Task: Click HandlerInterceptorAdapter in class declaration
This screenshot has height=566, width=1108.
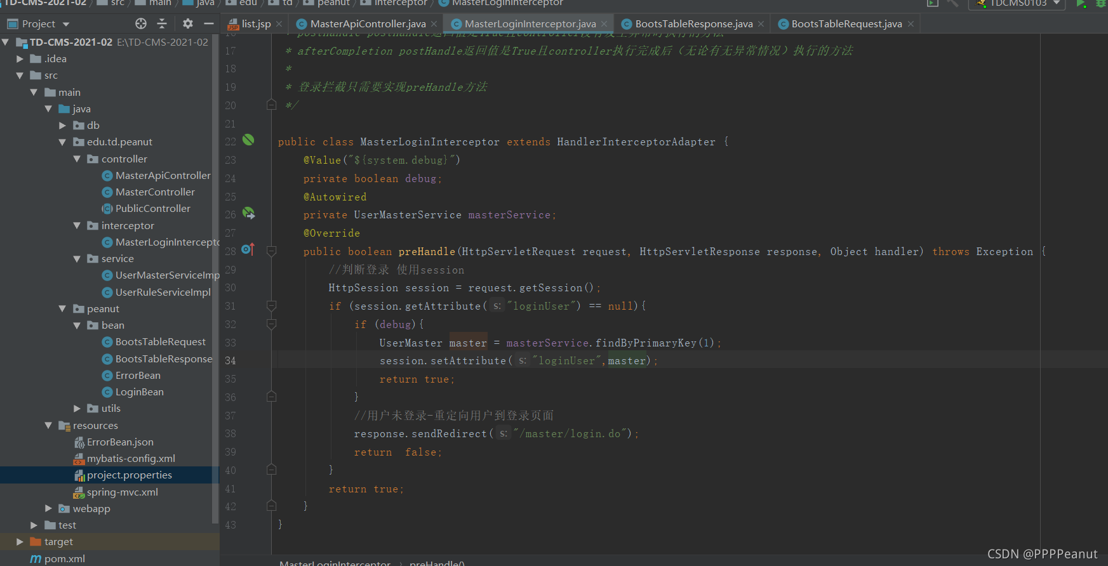Action: coord(636,141)
